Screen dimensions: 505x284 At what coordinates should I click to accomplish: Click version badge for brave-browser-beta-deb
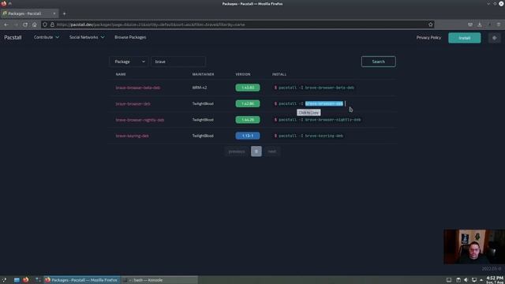click(x=247, y=88)
